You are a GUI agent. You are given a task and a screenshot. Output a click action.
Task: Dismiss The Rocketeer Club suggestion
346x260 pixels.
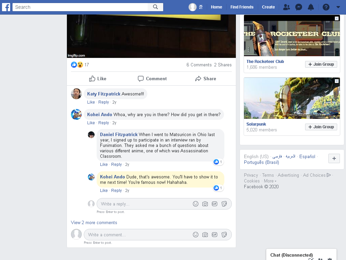(337, 18)
